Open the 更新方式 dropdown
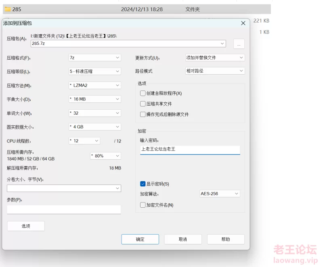Viewport: 323px width, 267px height. (x=215, y=58)
